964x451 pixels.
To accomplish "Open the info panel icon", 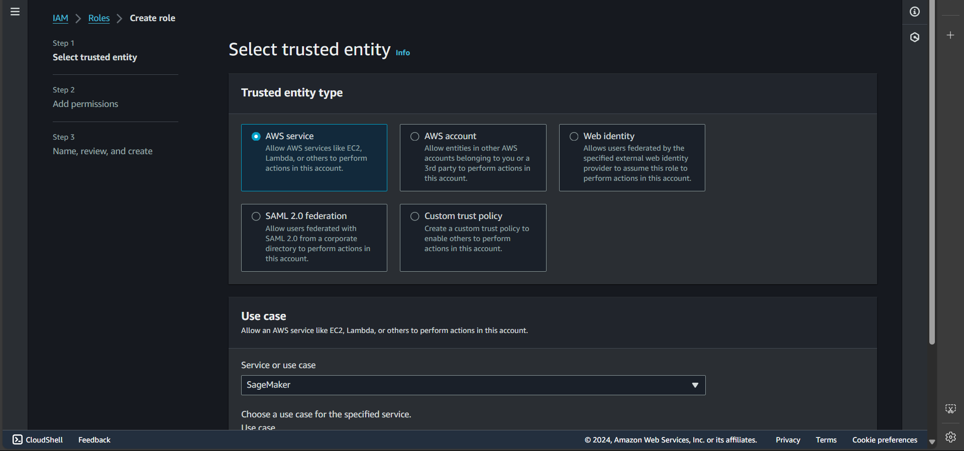I will pos(914,12).
